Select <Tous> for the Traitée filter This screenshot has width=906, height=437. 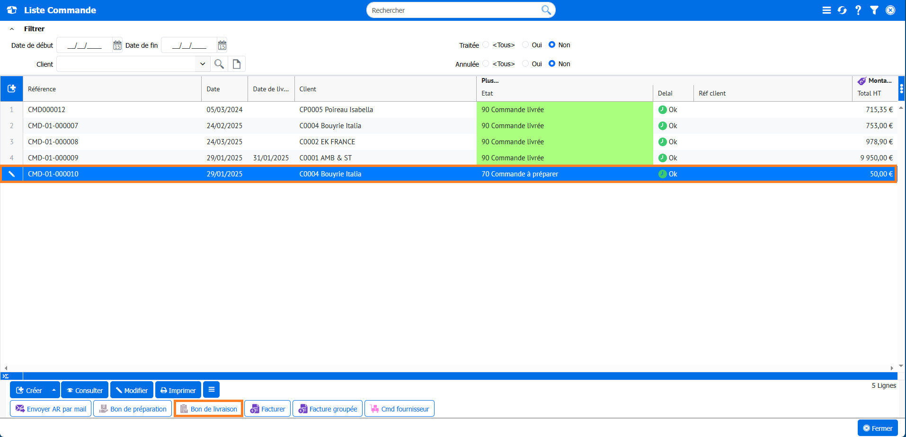click(486, 45)
